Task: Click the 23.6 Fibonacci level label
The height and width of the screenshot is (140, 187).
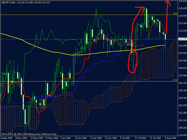Action: pos(175,80)
